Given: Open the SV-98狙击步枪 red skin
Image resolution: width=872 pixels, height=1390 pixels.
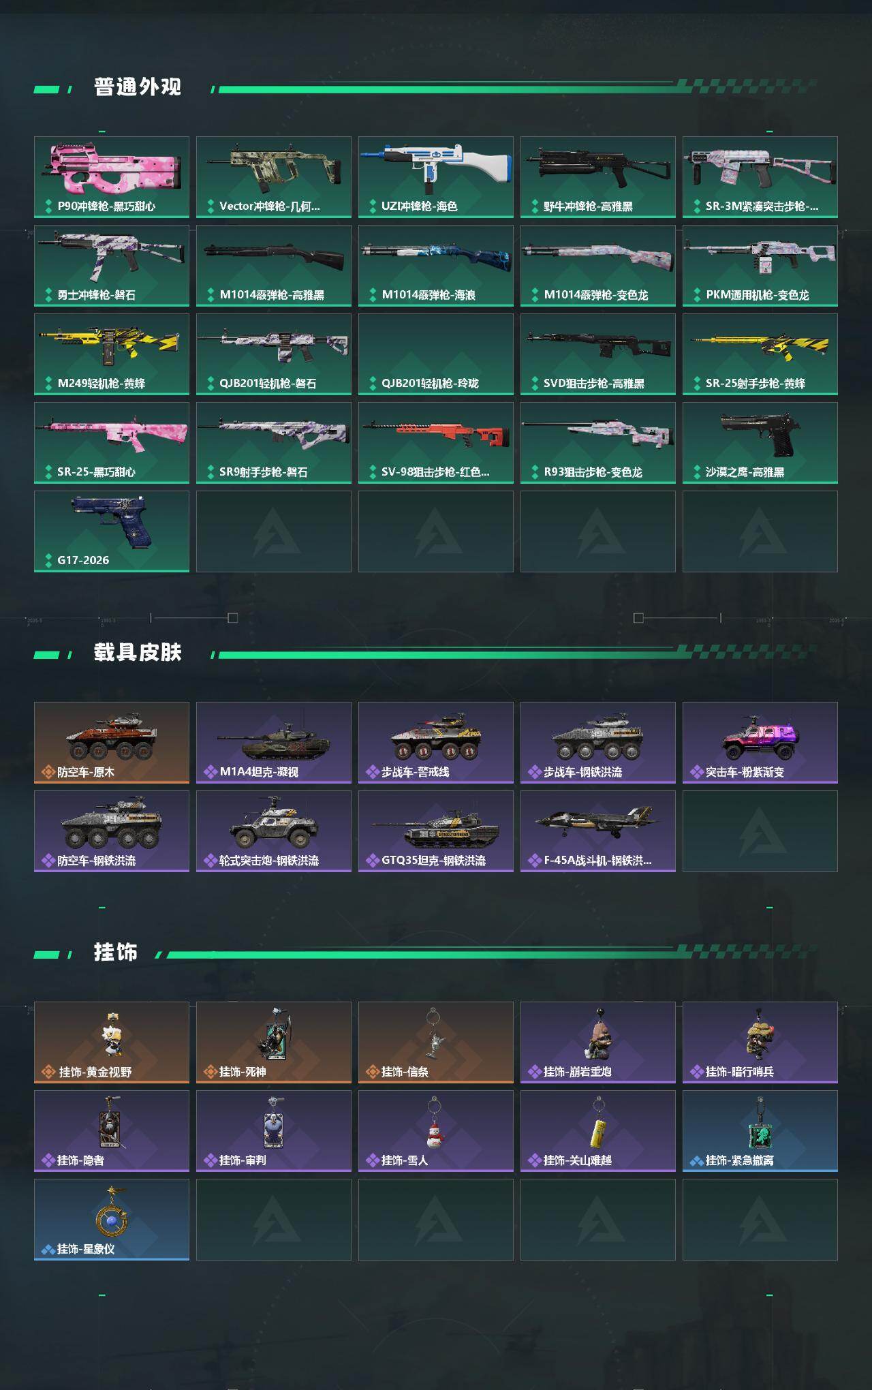Looking at the screenshot, I should point(436,443).
